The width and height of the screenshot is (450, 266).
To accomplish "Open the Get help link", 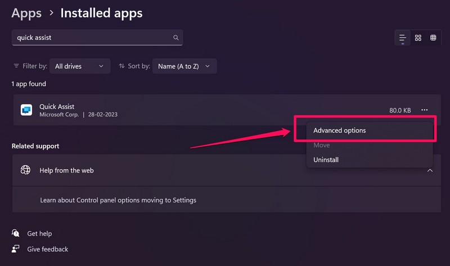I will click(x=39, y=233).
